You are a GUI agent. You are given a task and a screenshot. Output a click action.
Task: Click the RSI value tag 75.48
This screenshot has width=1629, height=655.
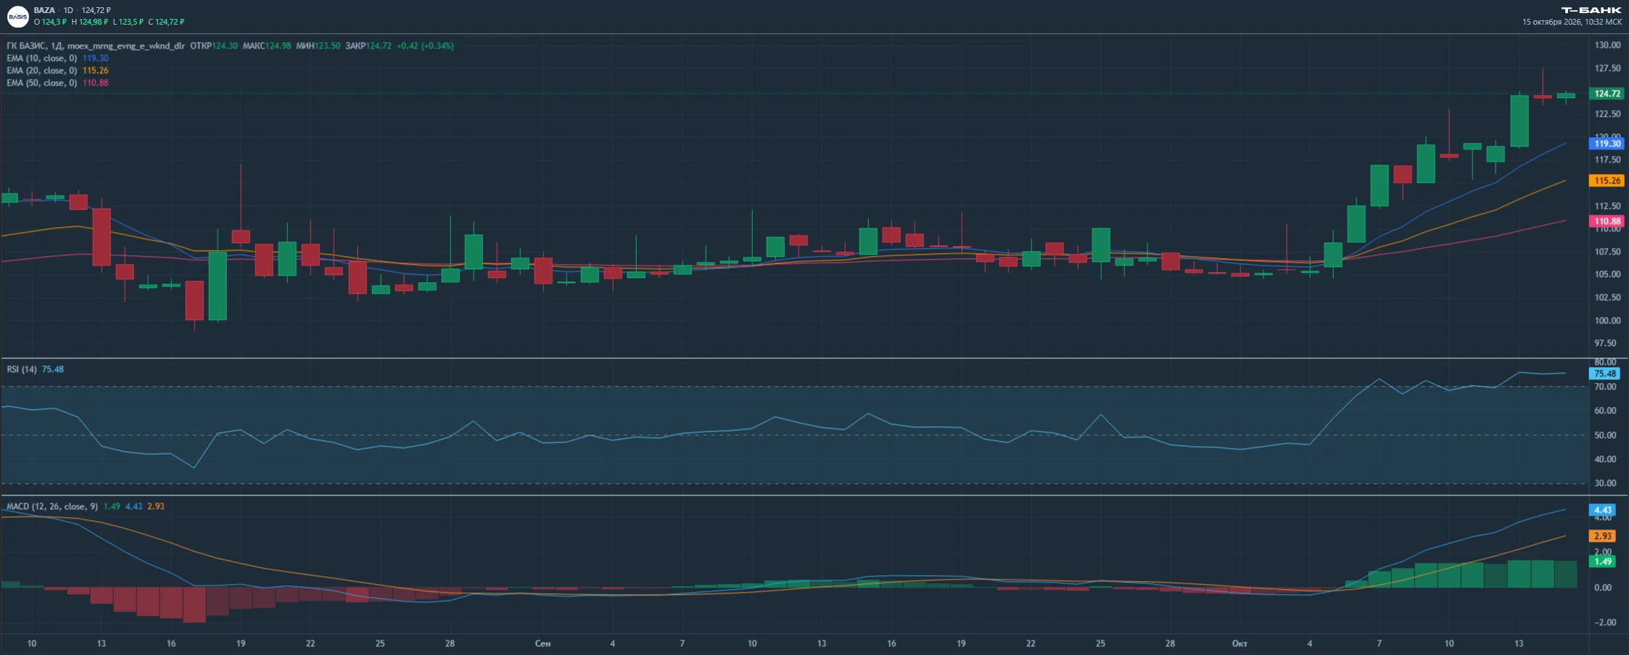click(x=1604, y=374)
